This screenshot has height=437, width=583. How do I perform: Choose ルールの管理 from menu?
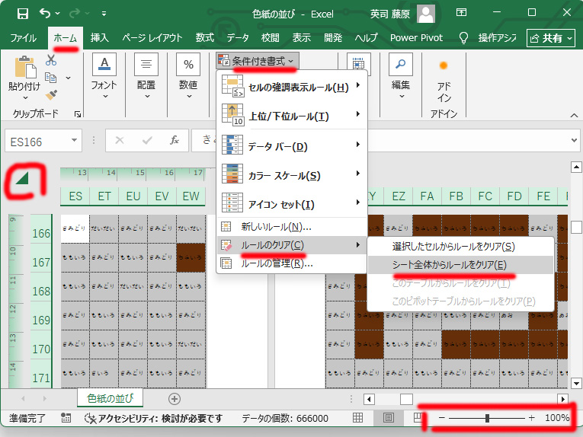tap(277, 263)
